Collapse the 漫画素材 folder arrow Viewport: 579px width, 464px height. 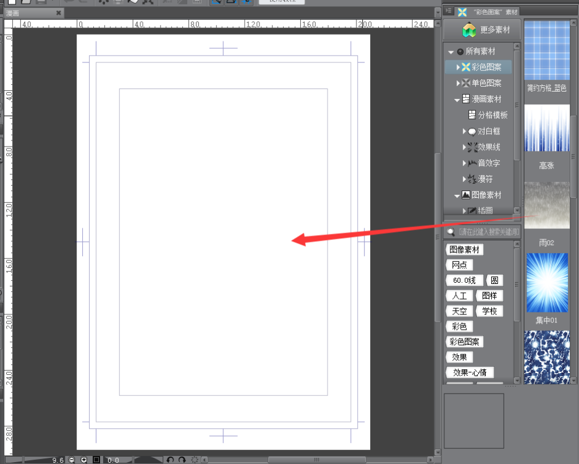point(457,100)
